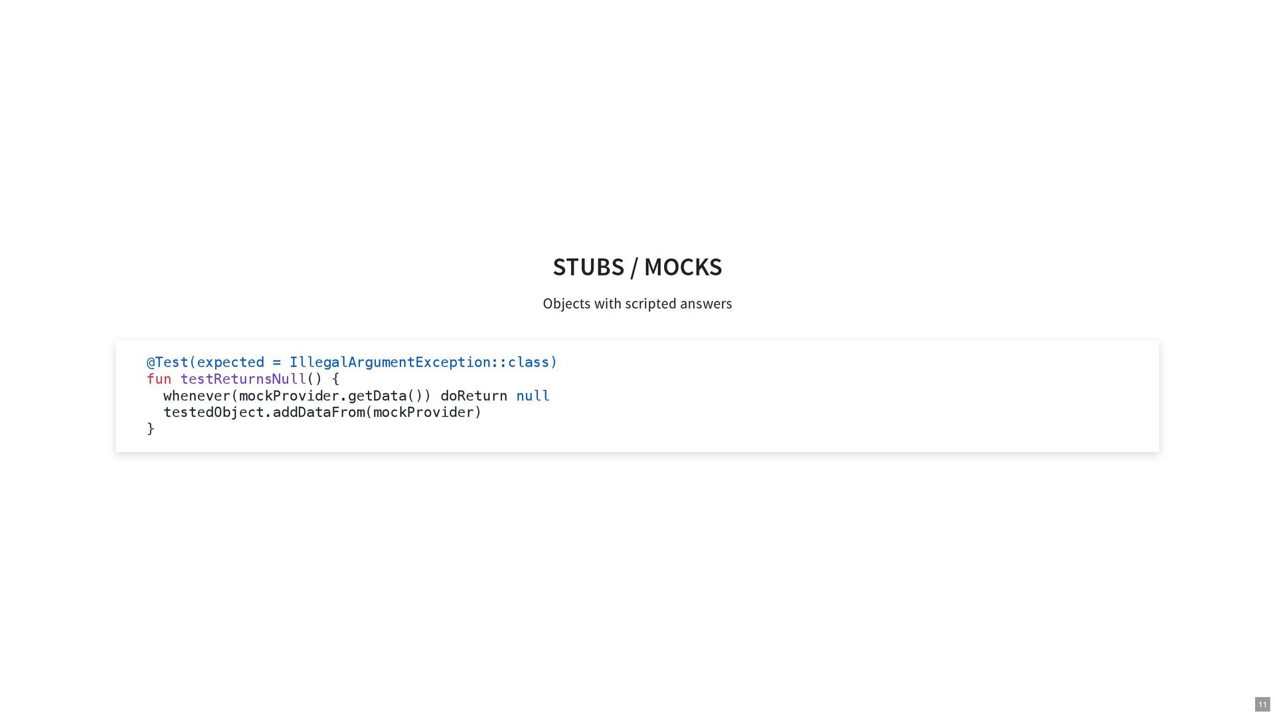Click the 'whenever' call in the code
This screenshot has height=717, width=1275.
197,396
